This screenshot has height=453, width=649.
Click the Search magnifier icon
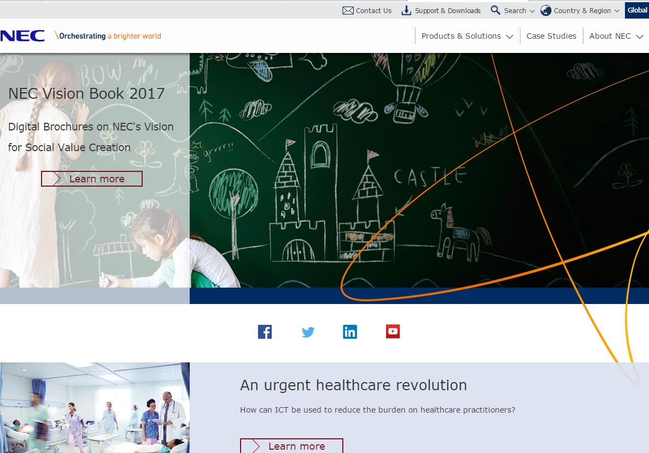(x=495, y=10)
